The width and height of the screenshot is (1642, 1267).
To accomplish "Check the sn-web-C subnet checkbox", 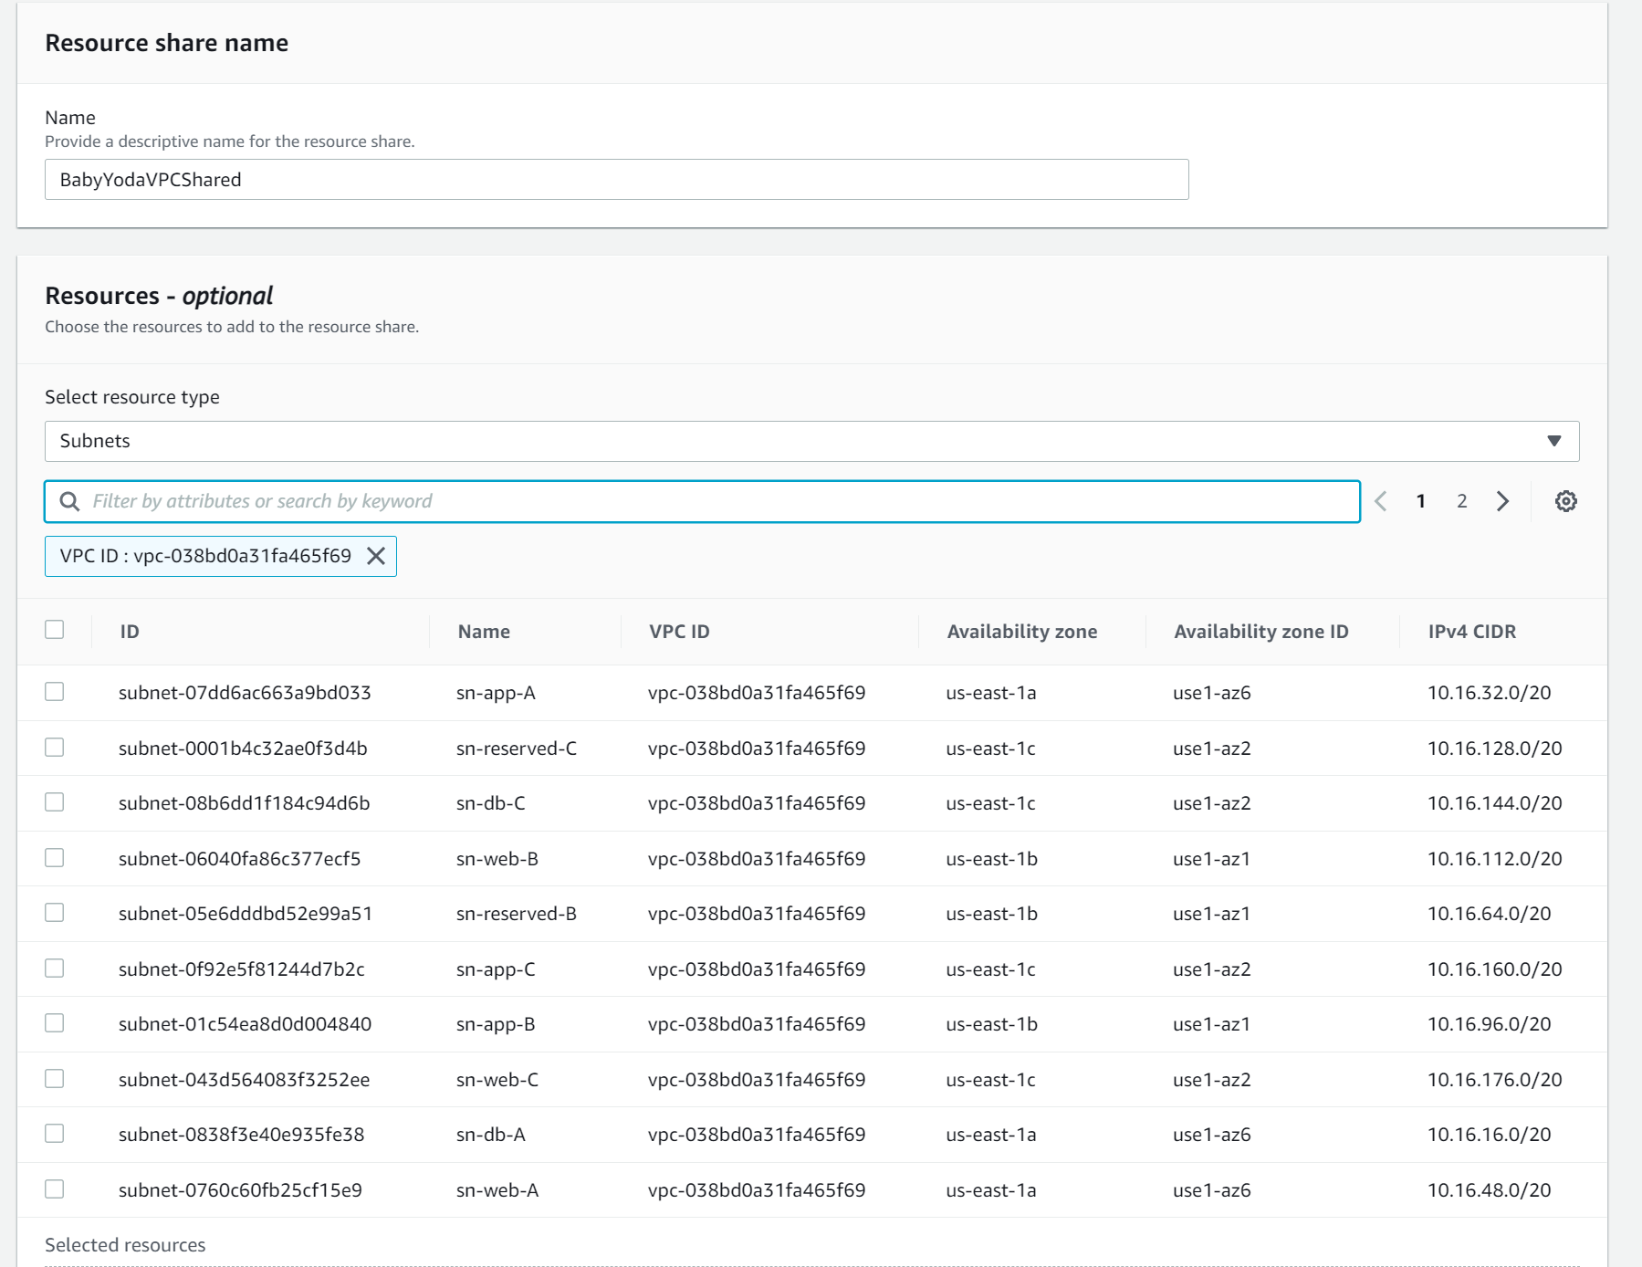I will [55, 1079].
